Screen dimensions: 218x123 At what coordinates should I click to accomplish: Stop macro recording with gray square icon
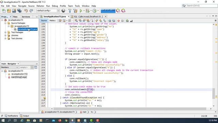pos(122,20)
